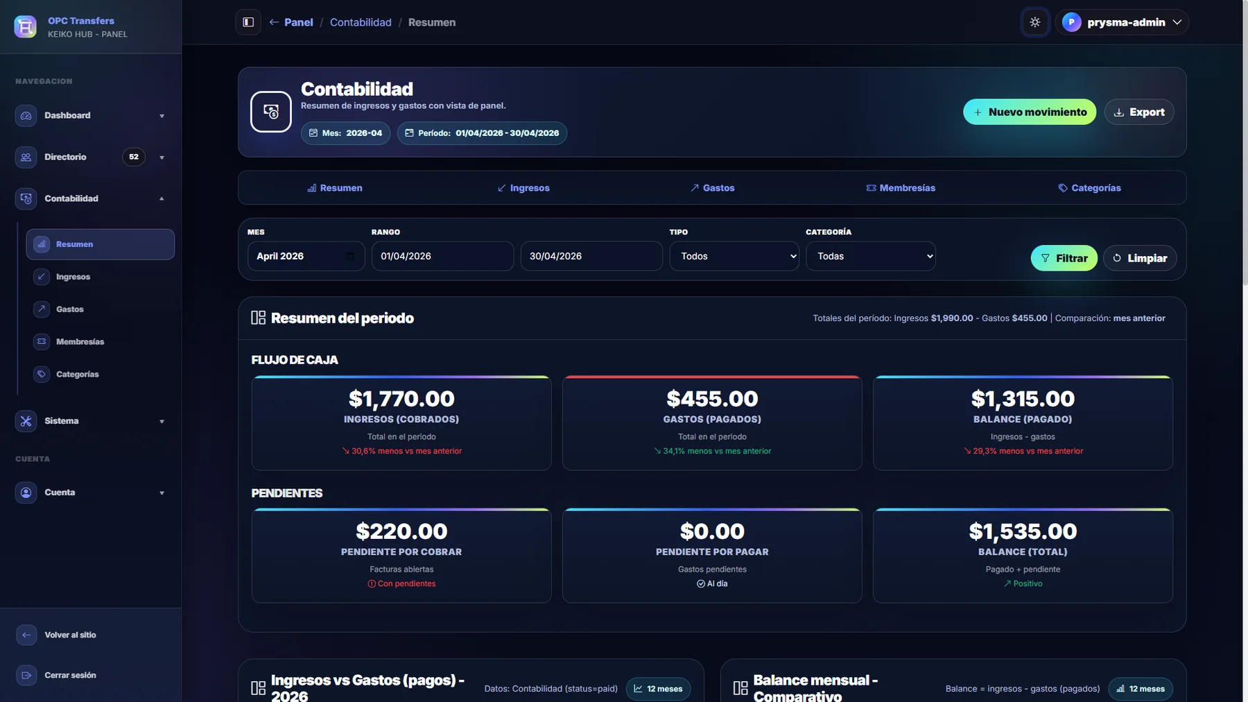
Task: Apply filters with the Filtrar button
Action: tap(1064, 258)
